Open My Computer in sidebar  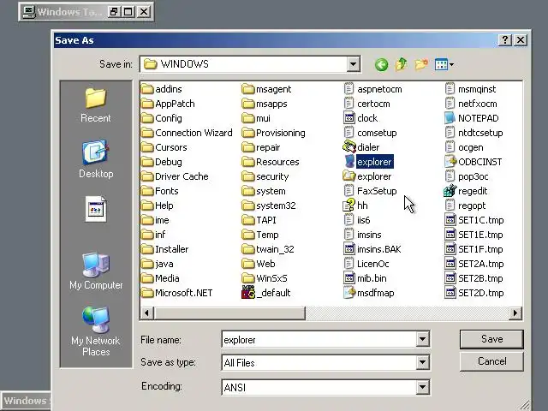96,271
